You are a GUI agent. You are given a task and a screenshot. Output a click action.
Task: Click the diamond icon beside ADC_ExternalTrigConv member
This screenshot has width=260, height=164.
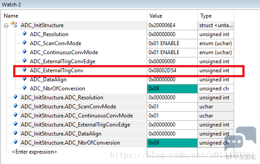[x=24, y=70]
